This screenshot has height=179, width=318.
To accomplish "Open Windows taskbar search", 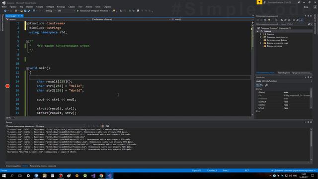I will pyautogui.click(x=12, y=176).
